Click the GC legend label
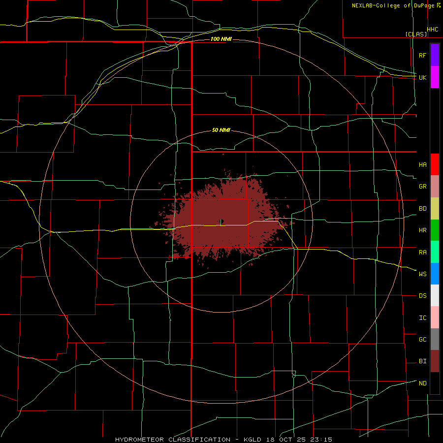 (422, 340)
